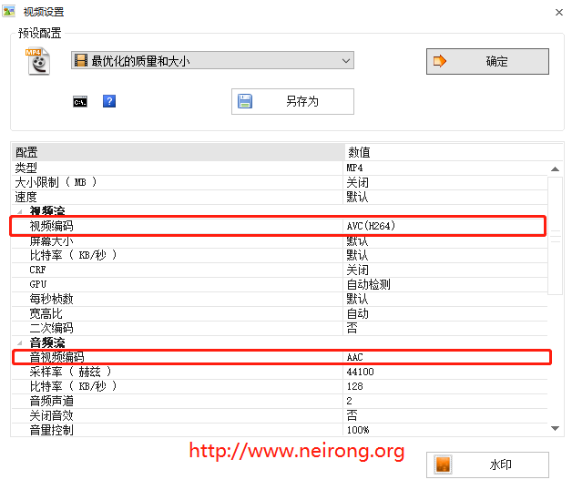Viewport: 572px width, 490px height.
Task: Select the 采样率 (赫兹) row
Action: point(280,373)
